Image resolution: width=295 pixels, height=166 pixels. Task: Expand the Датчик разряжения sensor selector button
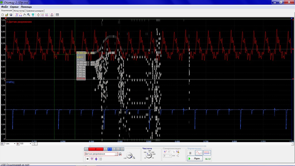pos(116,154)
